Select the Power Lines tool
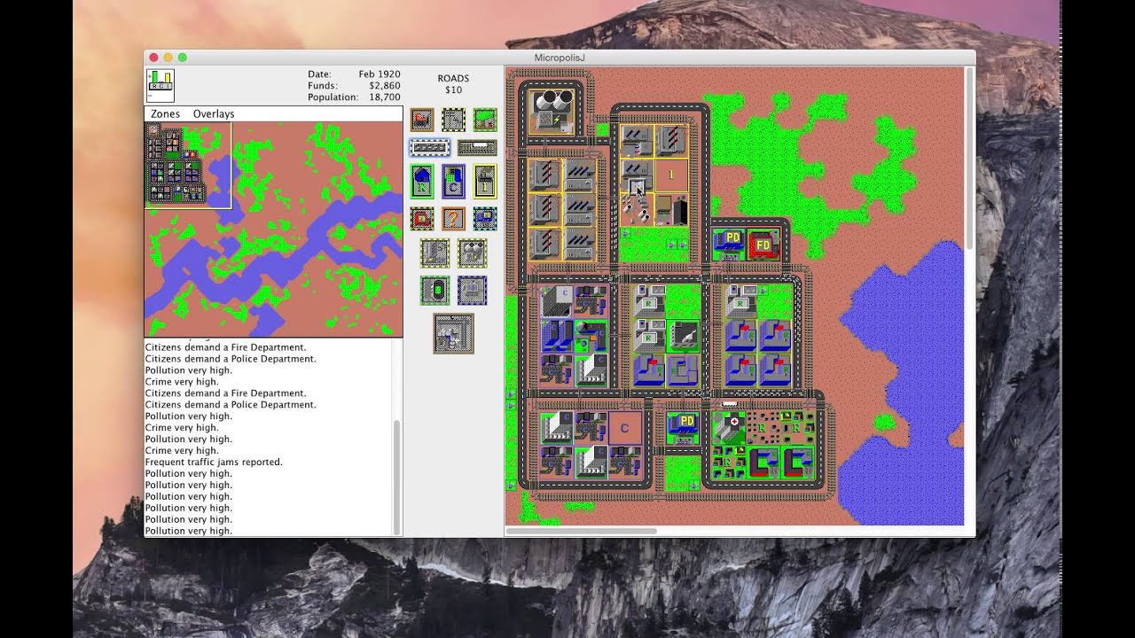Image resolution: width=1135 pixels, height=638 pixels. pyautogui.click(x=453, y=120)
